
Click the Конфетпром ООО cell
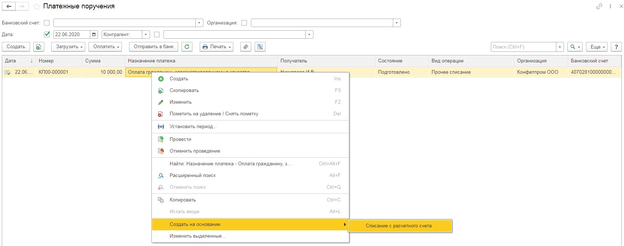tap(541, 72)
